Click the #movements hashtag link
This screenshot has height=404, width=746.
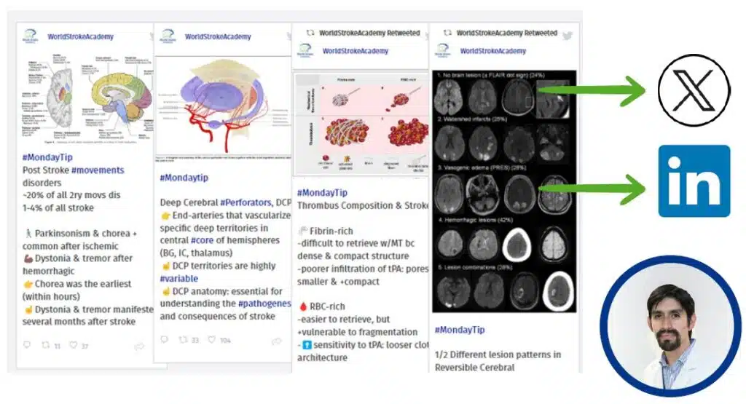(98, 170)
